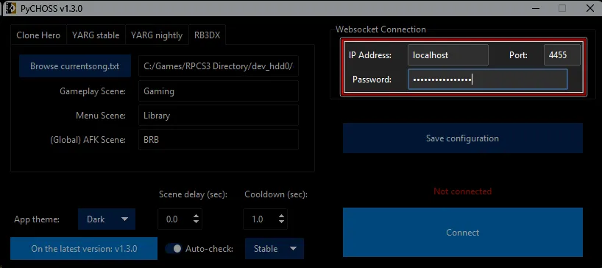Click the Password label
The image size is (602, 268).
[x=372, y=80]
